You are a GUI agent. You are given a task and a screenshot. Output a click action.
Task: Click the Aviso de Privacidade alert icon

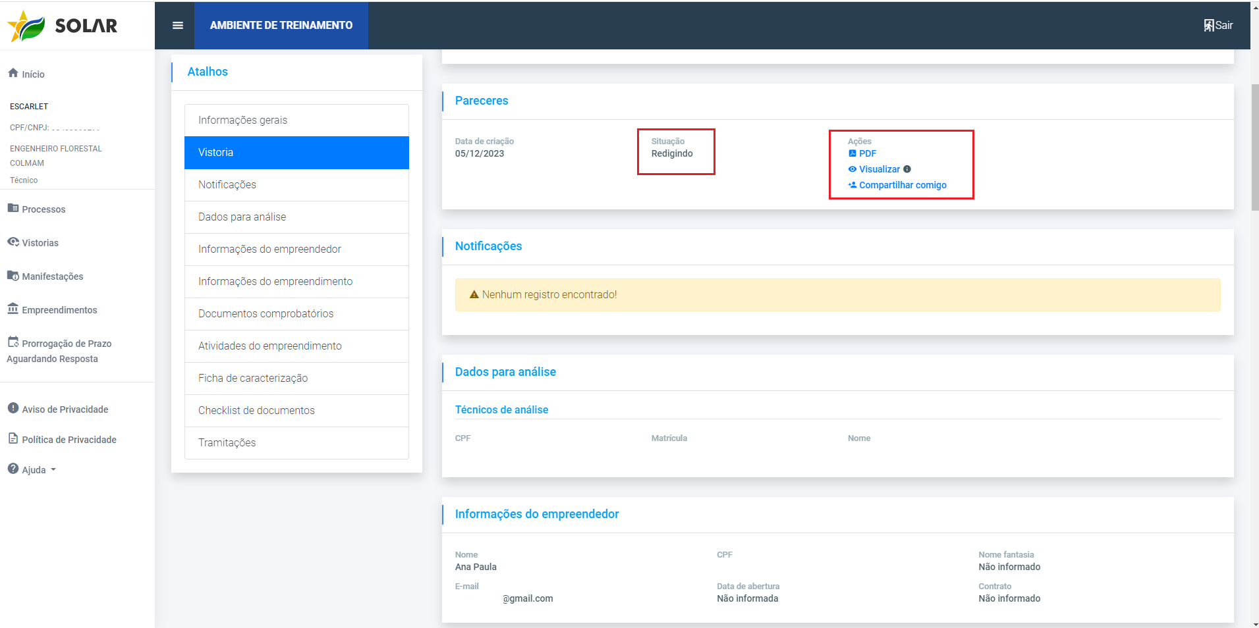pyautogui.click(x=13, y=408)
